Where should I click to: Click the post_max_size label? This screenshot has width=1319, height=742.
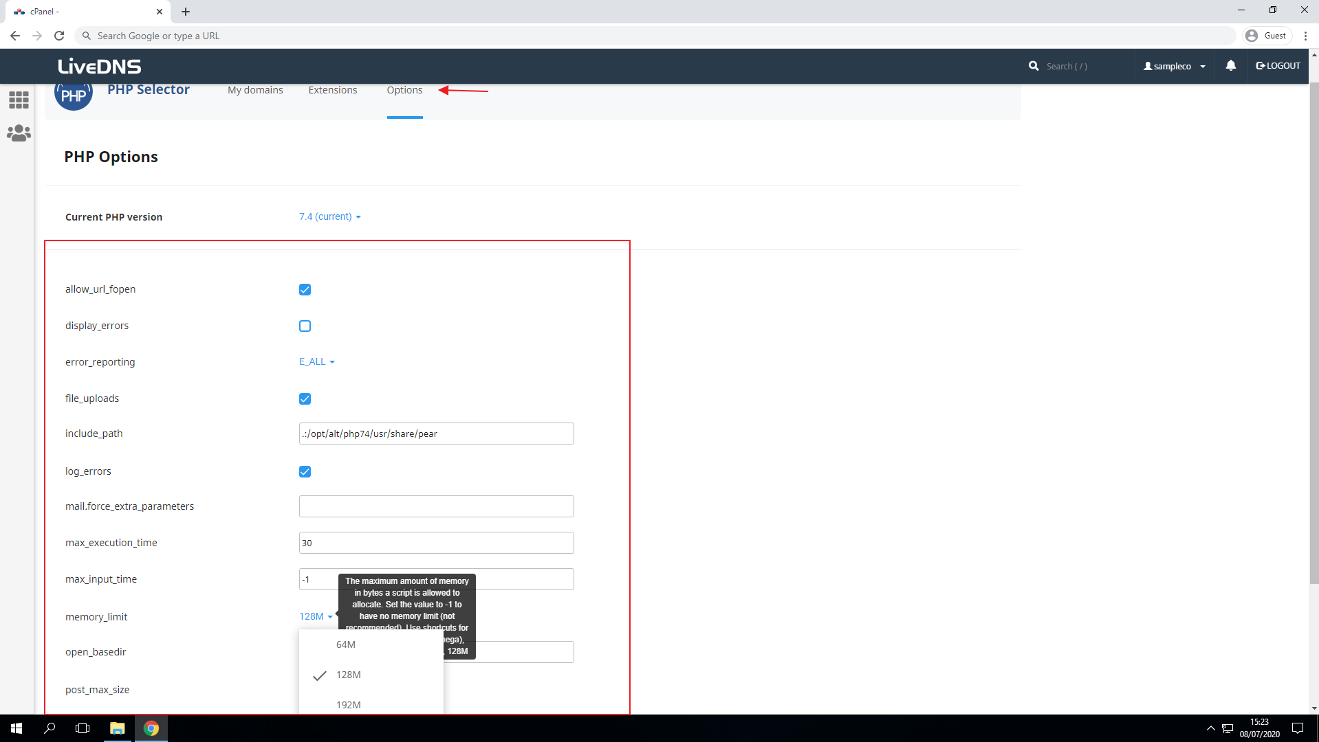pos(97,690)
